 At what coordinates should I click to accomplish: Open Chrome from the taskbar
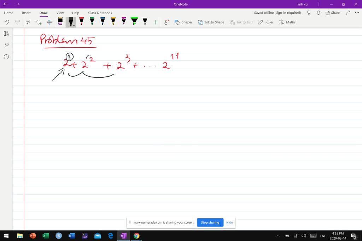tap(136, 236)
